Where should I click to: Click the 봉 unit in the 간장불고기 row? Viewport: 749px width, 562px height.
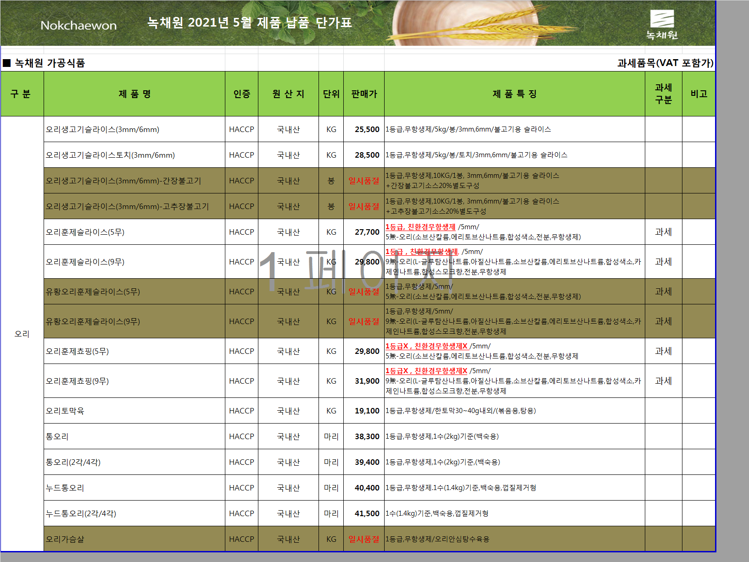pyautogui.click(x=331, y=181)
